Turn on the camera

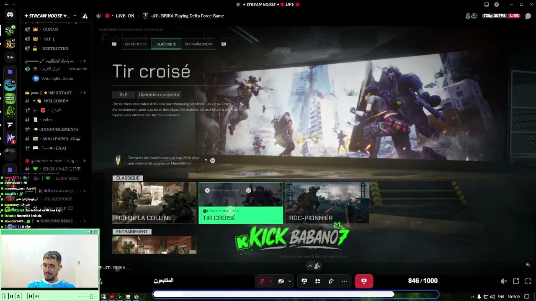[281, 281]
